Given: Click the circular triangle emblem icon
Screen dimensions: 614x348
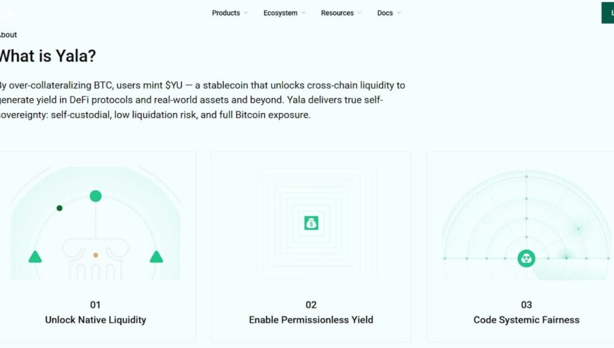Looking at the screenshot, I should click(x=526, y=259).
